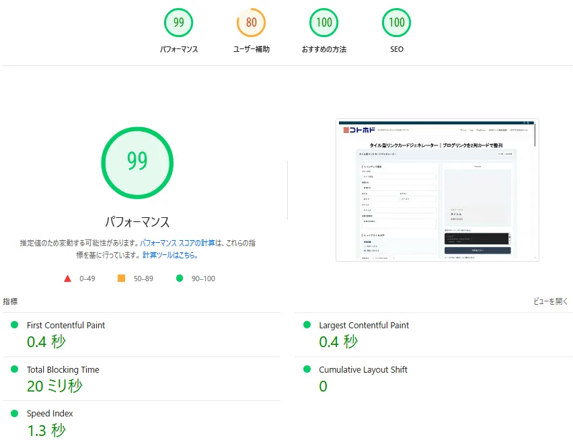Click the 50–89 legend range text
Image resolution: width=573 pixels, height=444 pixels.
point(143,279)
